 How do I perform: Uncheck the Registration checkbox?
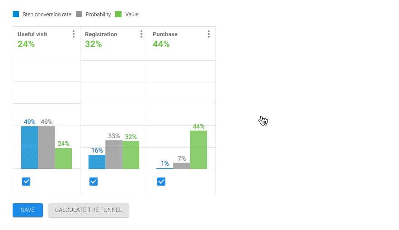(x=94, y=182)
